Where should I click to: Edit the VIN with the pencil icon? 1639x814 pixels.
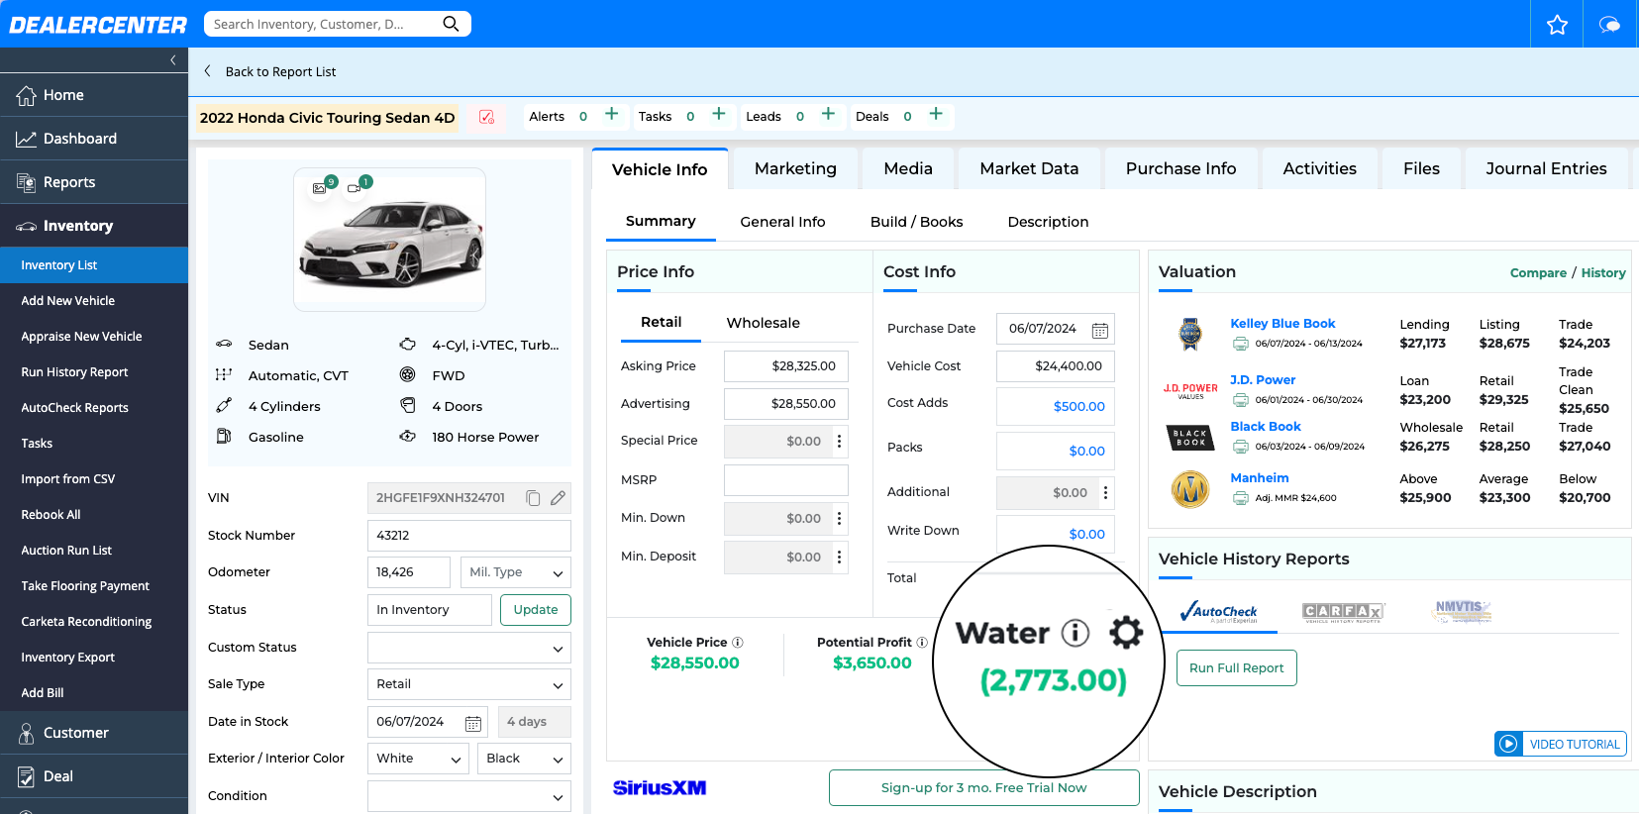[558, 498]
